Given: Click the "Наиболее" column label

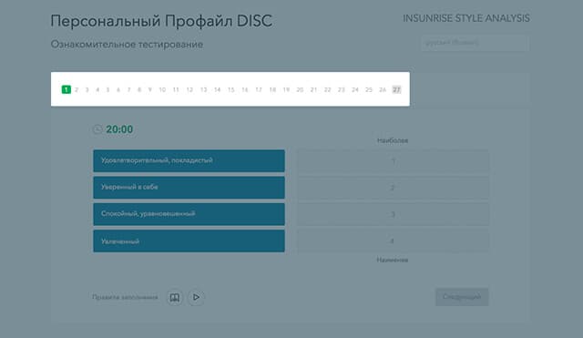Looking at the screenshot, I should 393,140.
